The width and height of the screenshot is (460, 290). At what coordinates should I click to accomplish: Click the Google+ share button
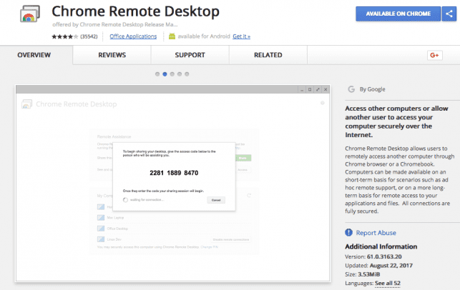(434, 55)
